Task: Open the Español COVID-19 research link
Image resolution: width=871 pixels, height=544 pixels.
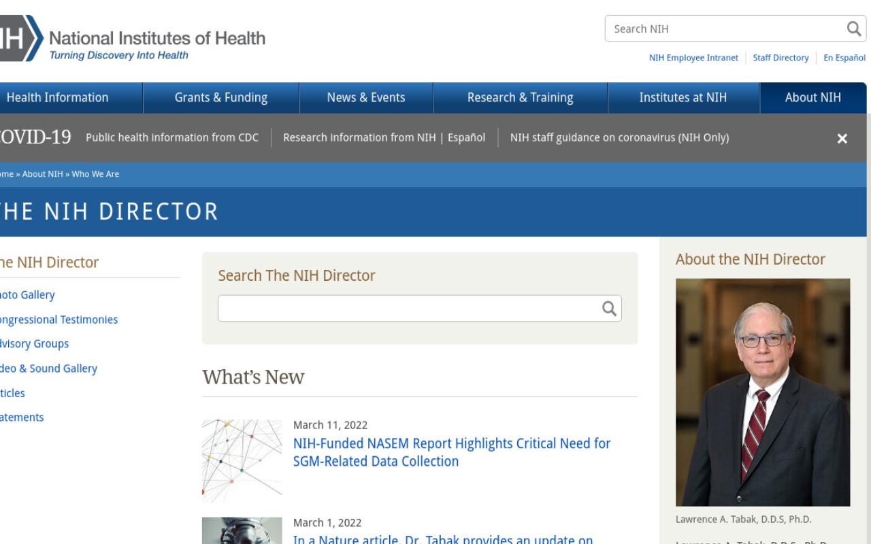Action: point(466,137)
